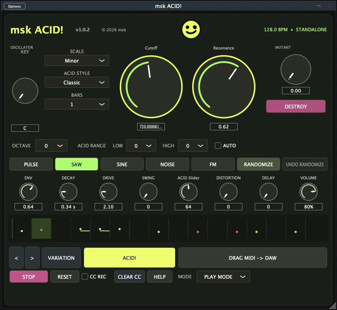Click UNDO RANDOMIZE
This screenshot has height=310, width=337.
click(305, 164)
